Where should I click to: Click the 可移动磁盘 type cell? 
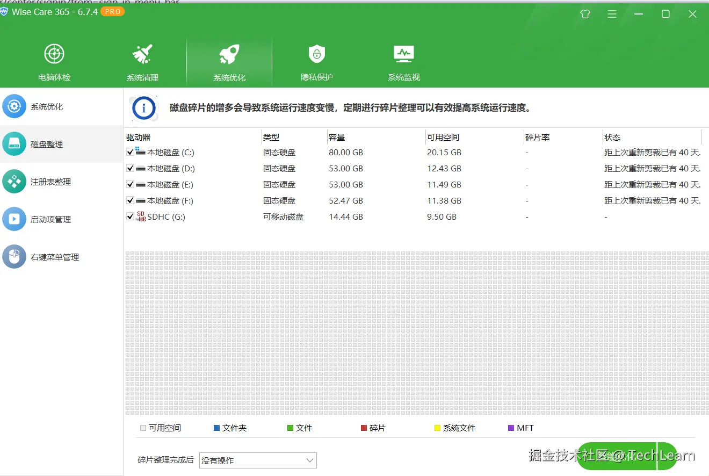[x=283, y=217]
